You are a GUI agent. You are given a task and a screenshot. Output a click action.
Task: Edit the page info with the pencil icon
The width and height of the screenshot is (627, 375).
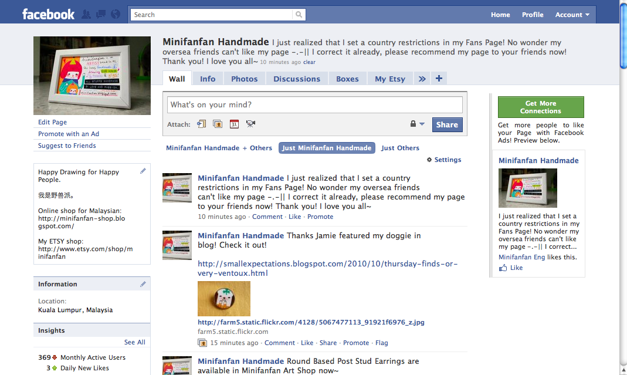[143, 171]
